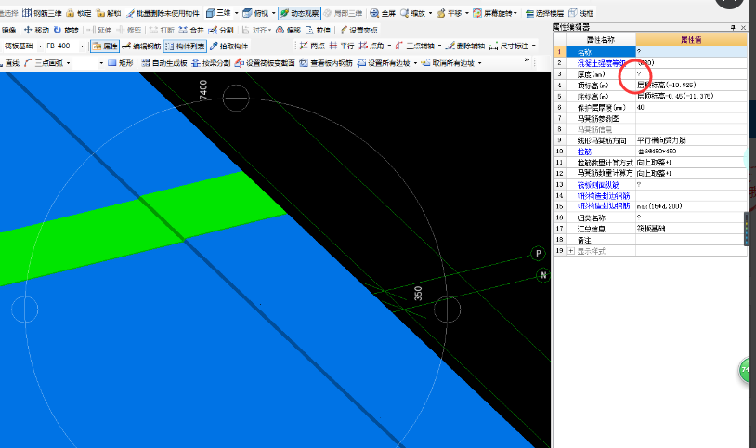Click the 拾取构件 pick component tool
756x448 pixels.
tap(229, 46)
